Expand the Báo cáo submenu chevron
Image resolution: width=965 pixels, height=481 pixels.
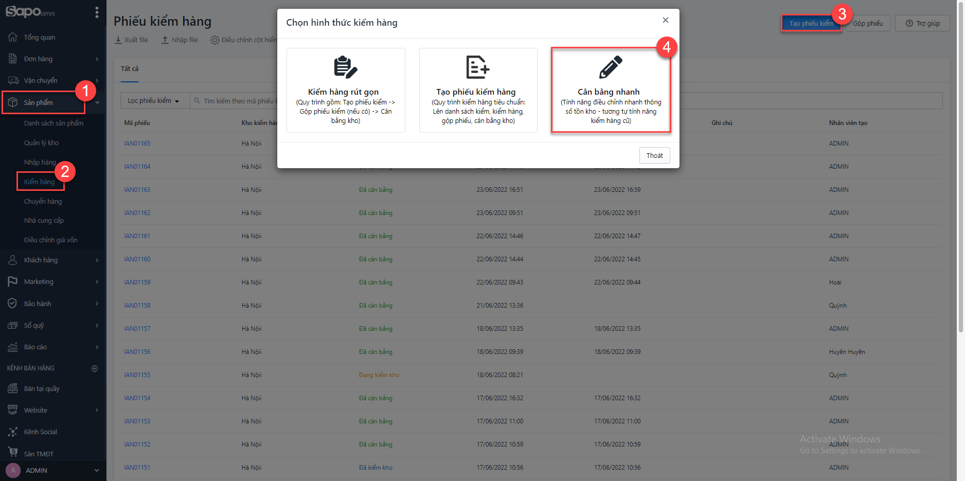coord(97,347)
